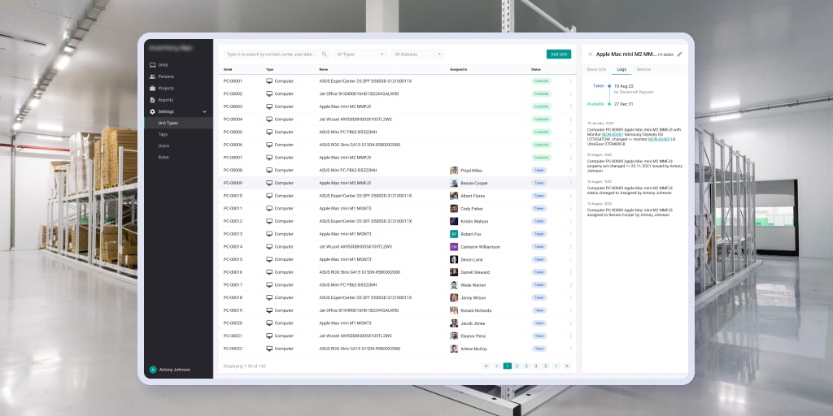Open the All Statuses filter dropdown
The height and width of the screenshot is (416, 833).
[418, 54]
